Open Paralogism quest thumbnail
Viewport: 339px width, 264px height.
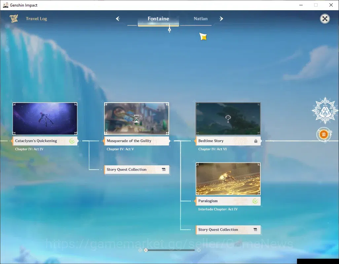coord(228,179)
